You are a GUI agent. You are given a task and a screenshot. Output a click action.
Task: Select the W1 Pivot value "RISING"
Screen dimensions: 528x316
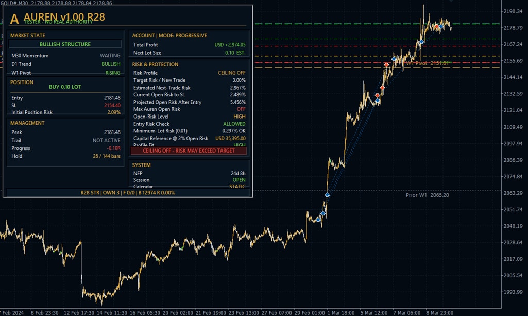click(113, 73)
